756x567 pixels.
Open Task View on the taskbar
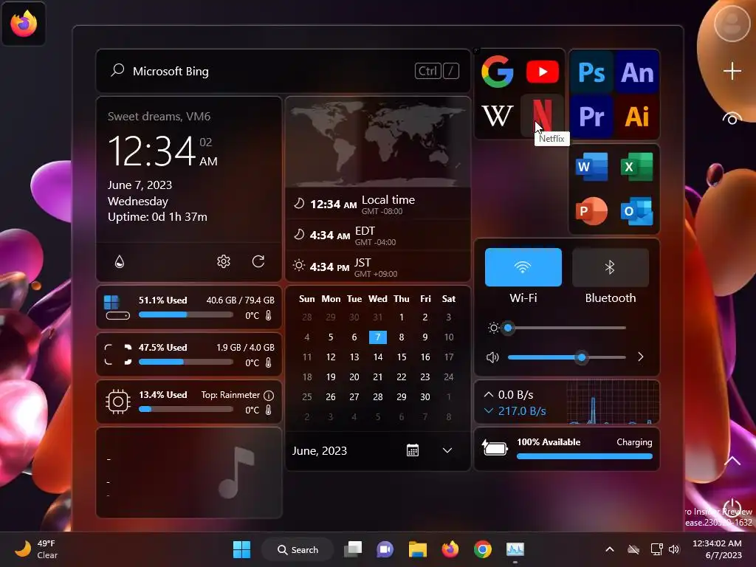pyautogui.click(x=353, y=549)
